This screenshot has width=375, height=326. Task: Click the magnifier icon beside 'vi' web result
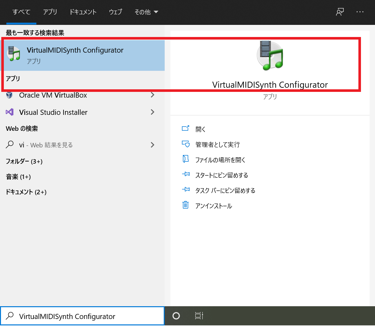pos(10,144)
